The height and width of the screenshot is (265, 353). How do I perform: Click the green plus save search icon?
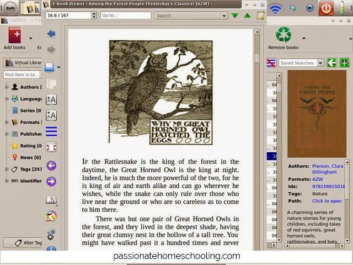coord(344,63)
